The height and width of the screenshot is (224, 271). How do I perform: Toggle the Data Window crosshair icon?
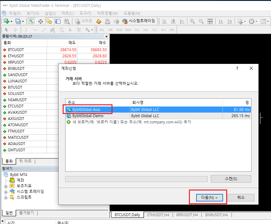pos(41,21)
